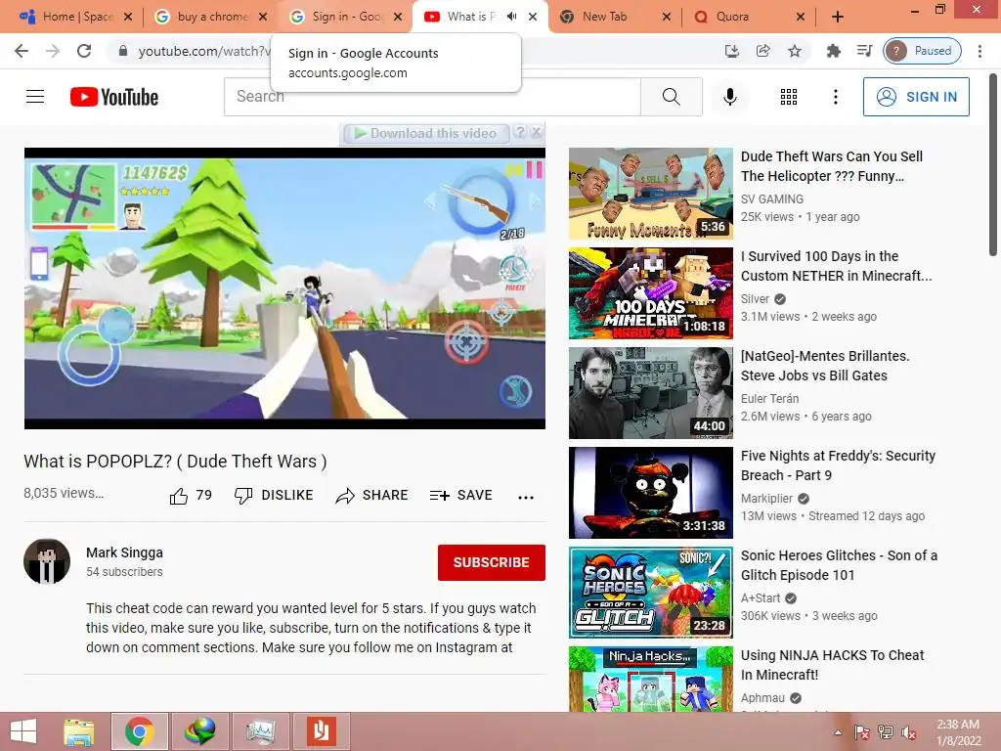The width and height of the screenshot is (1001, 751).
Task: Open Mark Singga channel name link
Action: click(124, 552)
